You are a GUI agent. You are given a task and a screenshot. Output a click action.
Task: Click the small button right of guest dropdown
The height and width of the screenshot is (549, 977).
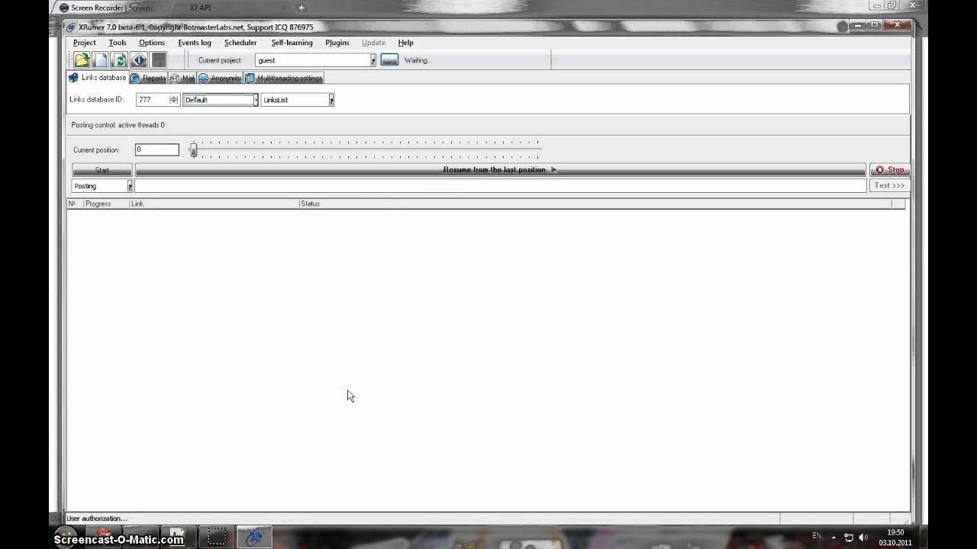[389, 60]
